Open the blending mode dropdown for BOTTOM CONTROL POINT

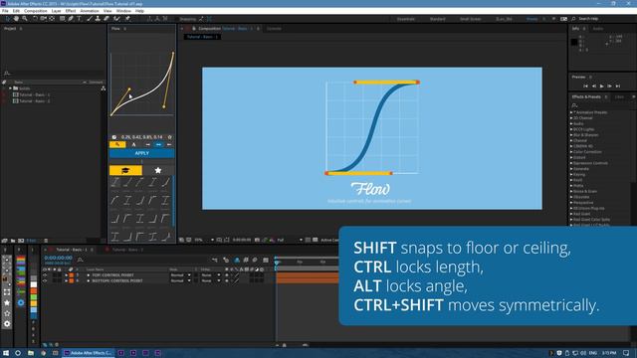pos(181,280)
